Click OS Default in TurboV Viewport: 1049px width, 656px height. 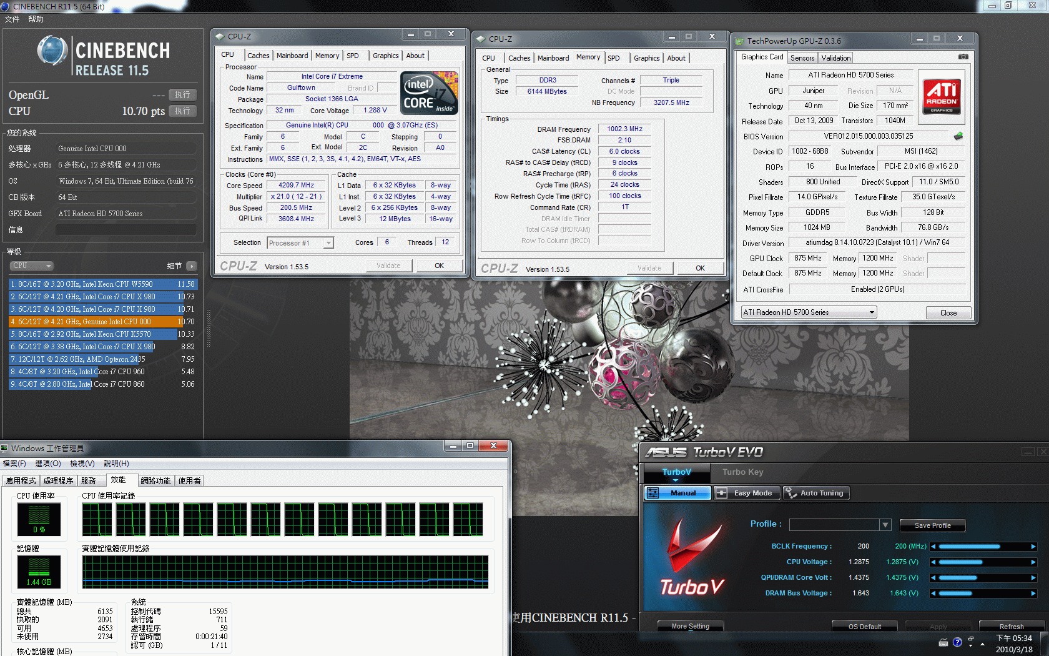(864, 626)
